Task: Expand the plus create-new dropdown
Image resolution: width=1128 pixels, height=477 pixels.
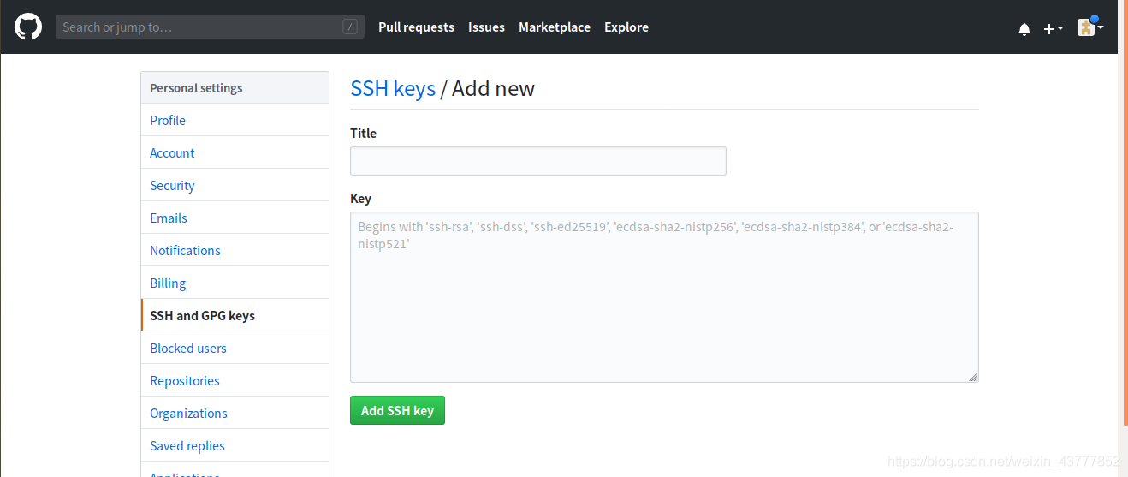Action: [x=1054, y=28]
